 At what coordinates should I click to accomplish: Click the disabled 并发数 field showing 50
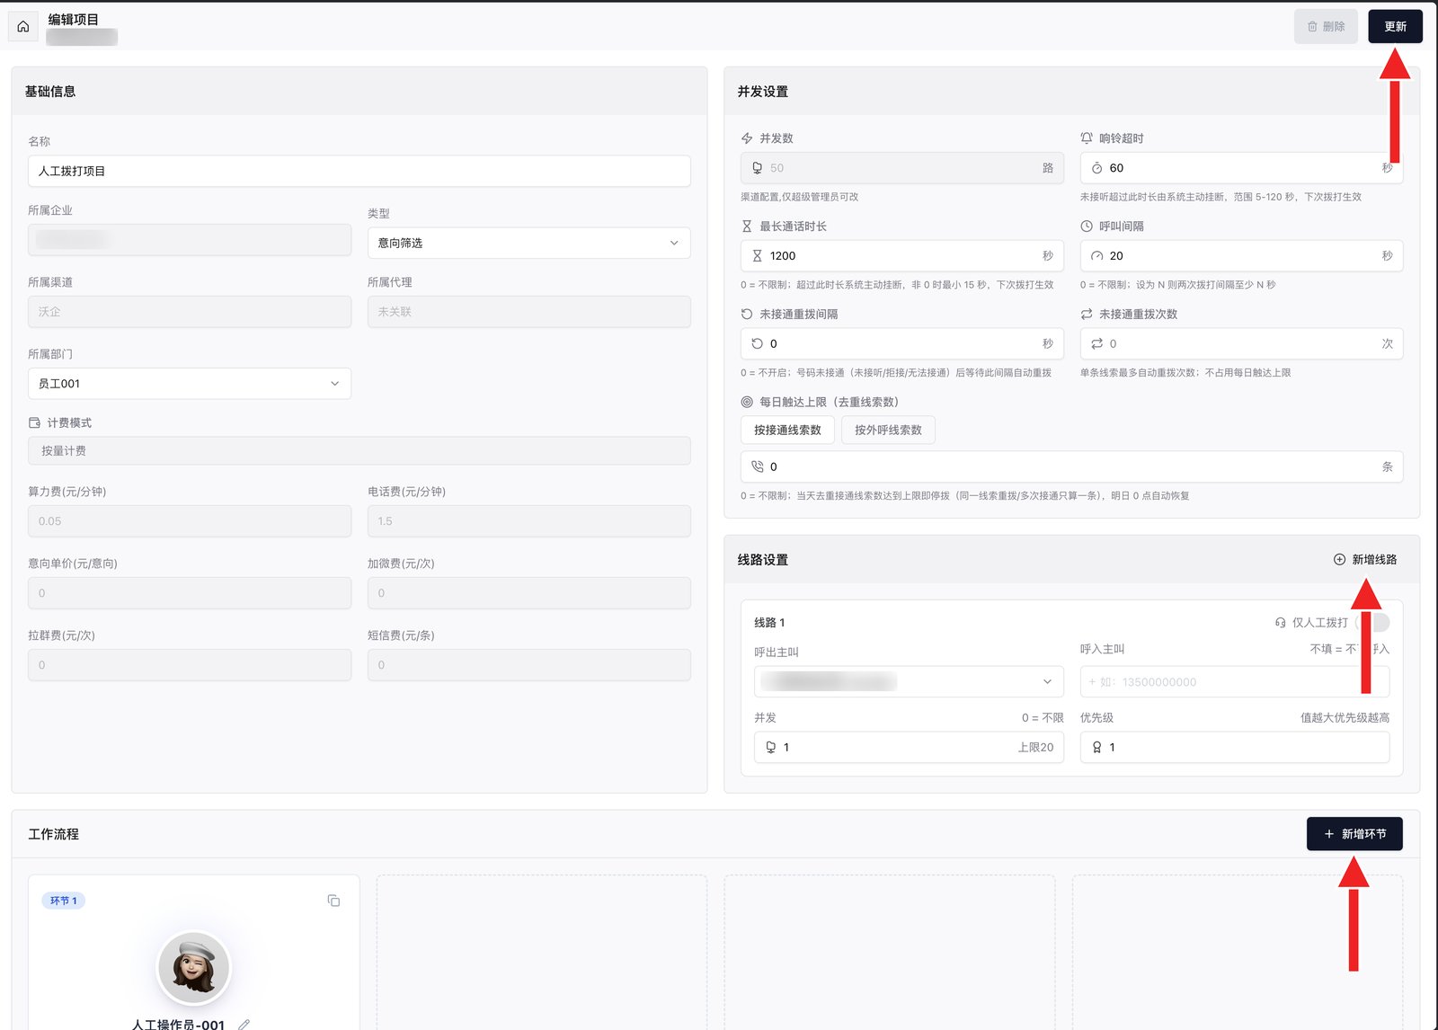pyautogui.click(x=902, y=168)
